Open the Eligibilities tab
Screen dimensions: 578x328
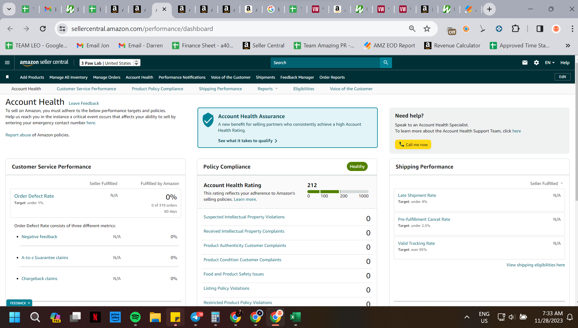pyautogui.click(x=304, y=89)
